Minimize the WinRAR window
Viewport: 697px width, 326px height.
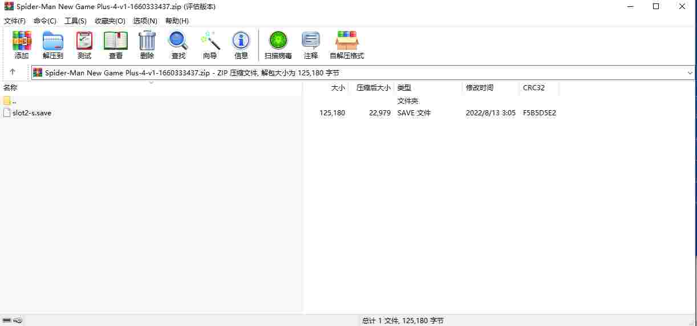click(630, 7)
